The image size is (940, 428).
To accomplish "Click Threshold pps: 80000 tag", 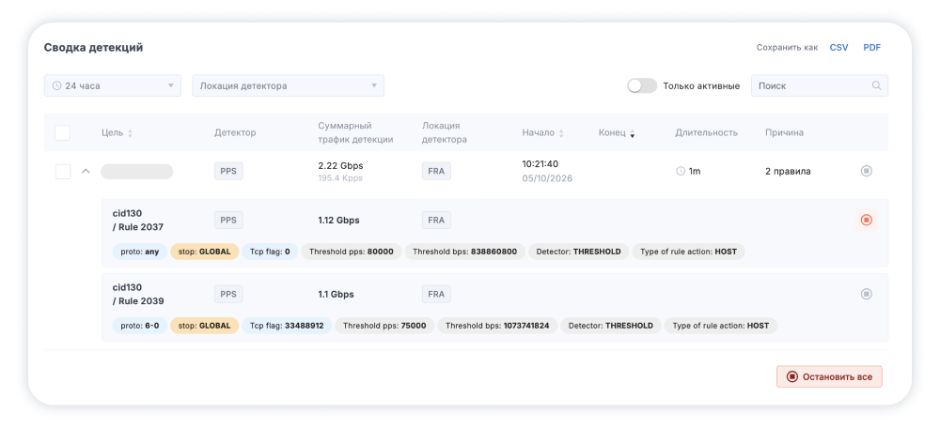I will [352, 252].
